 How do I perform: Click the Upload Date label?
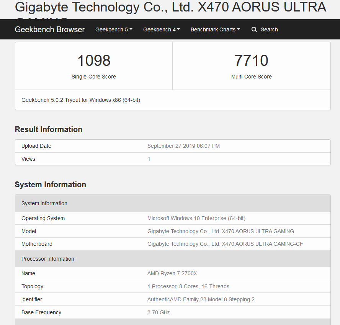(36, 146)
